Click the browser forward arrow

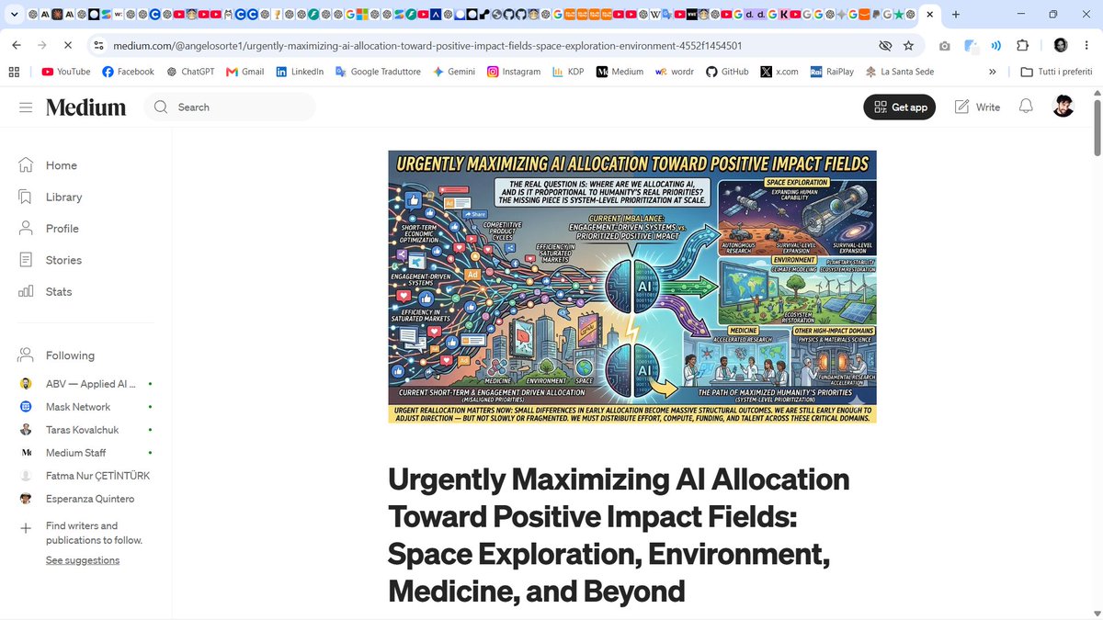tap(42, 45)
